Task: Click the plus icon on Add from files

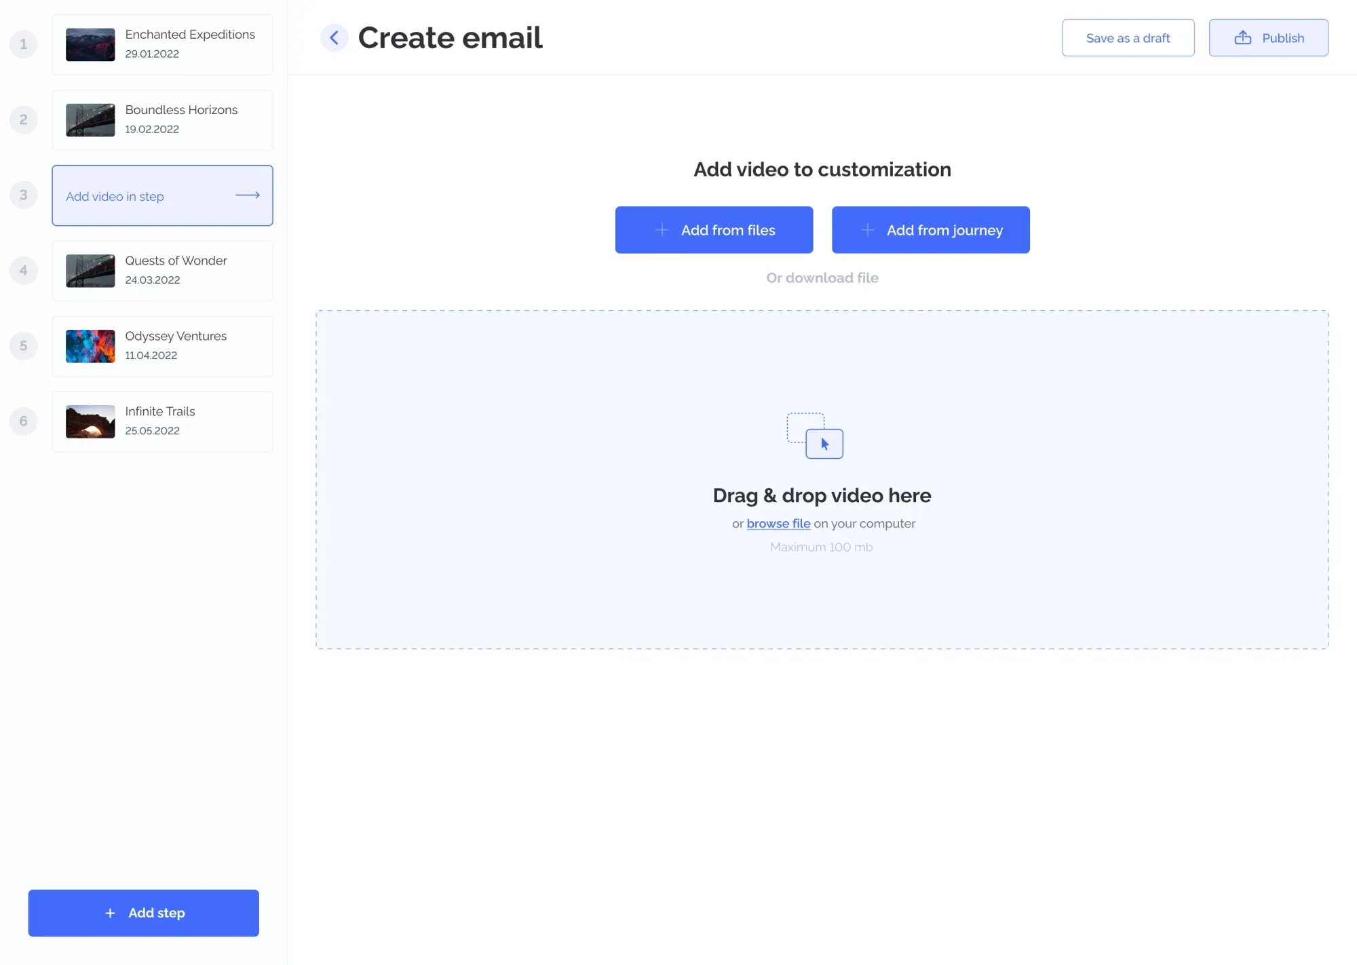Action: tap(661, 229)
